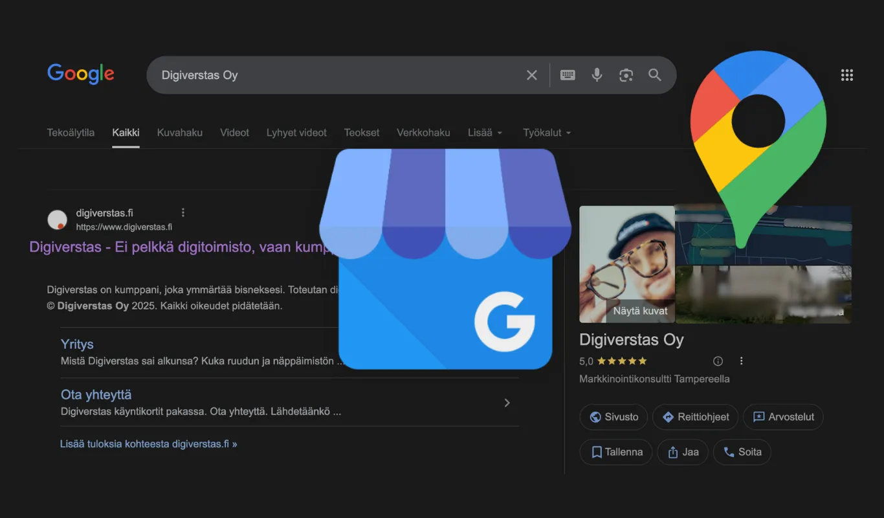Click the info icon beside the rating
The width and height of the screenshot is (884, 518).
click(x=718, y=361)
